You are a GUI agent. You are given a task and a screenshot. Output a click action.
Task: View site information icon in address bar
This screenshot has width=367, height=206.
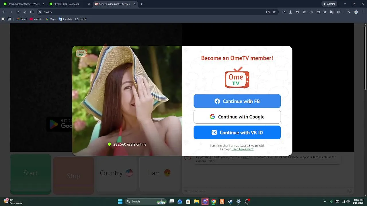click(40, 12)
